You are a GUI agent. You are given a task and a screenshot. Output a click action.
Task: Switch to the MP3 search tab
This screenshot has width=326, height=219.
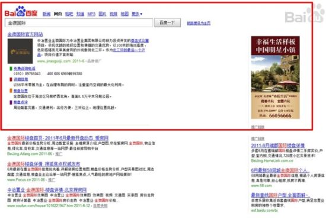tap(91, 14)
